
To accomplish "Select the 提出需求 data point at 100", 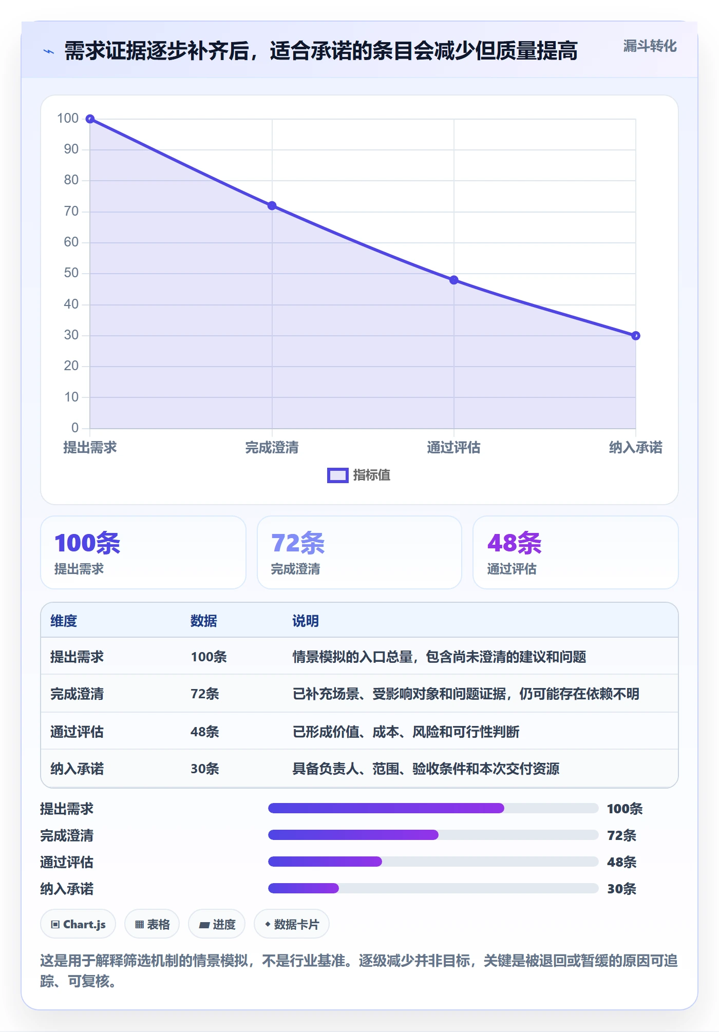I will (90, 119).
